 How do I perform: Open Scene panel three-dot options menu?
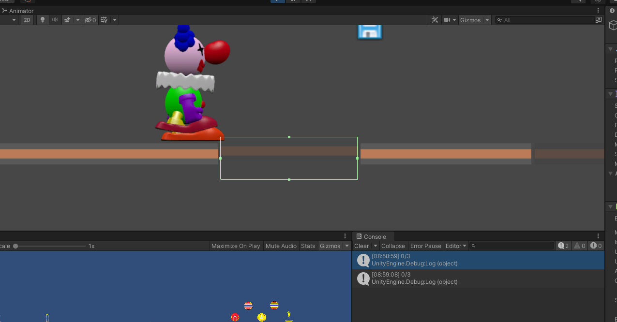pyautogui.click(x=598, y=10)
